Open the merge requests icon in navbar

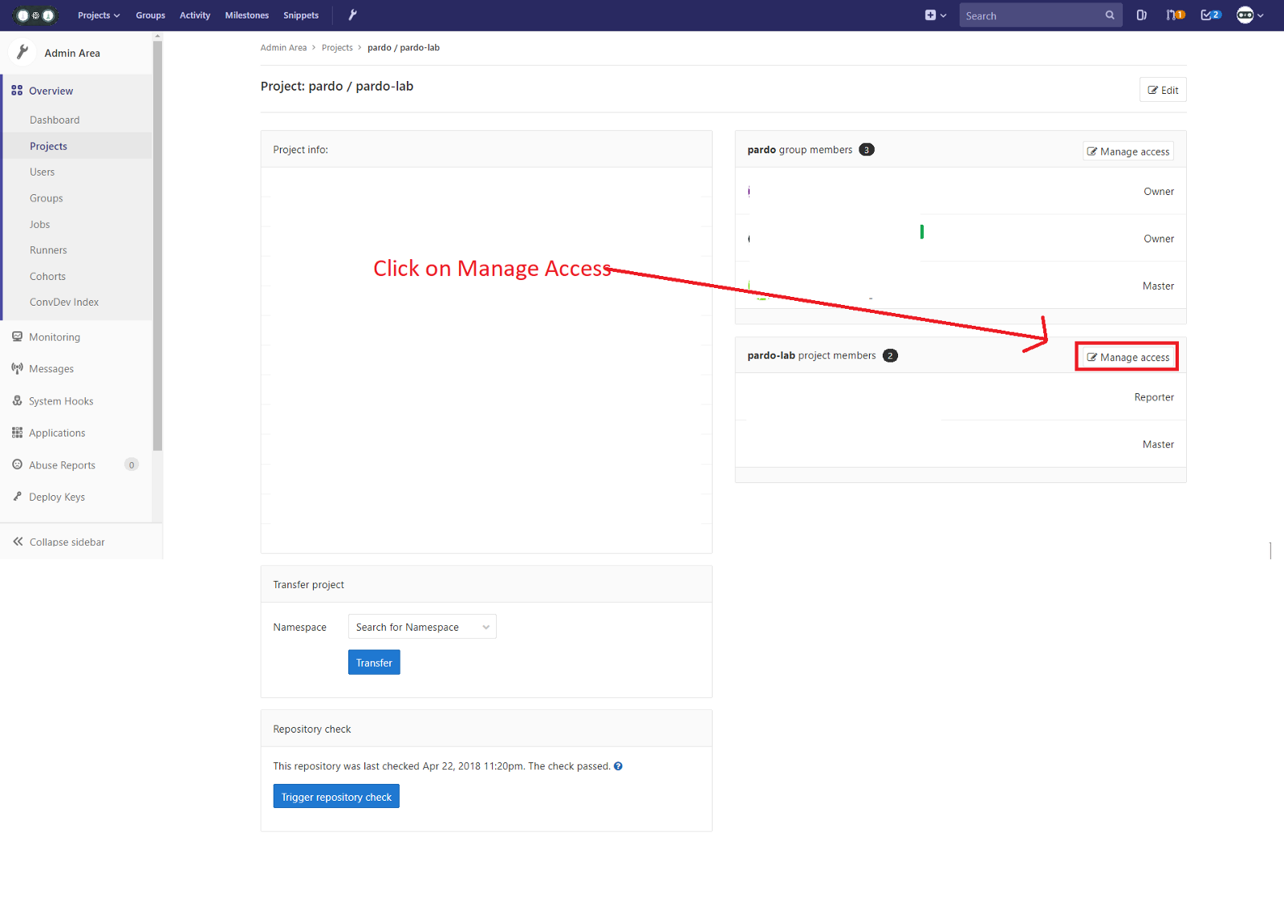pyautogui.click(x=1176, y=15)
